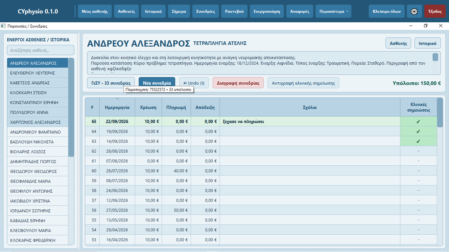Screen dimensions: 449x252
Task: Open the Ιστορικά top menu item
Action: [x=153, y=11]
